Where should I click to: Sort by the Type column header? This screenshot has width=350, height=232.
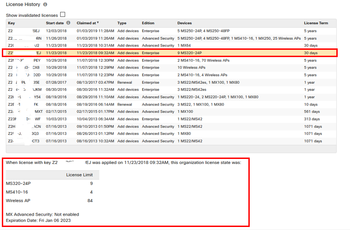(122, 23)
